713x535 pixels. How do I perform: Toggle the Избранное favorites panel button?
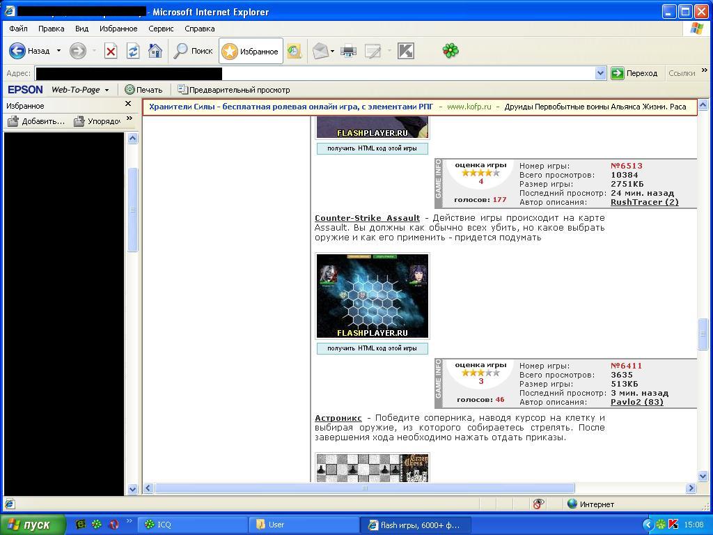coord(251,51)
